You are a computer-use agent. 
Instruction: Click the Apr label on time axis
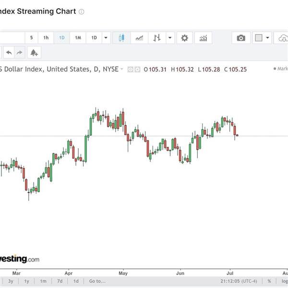69,273
